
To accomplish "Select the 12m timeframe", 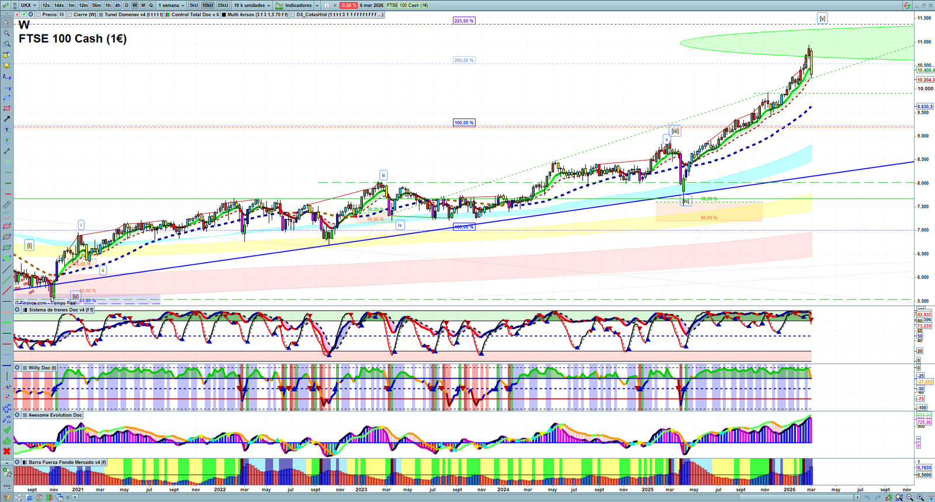I will [84, 5].
